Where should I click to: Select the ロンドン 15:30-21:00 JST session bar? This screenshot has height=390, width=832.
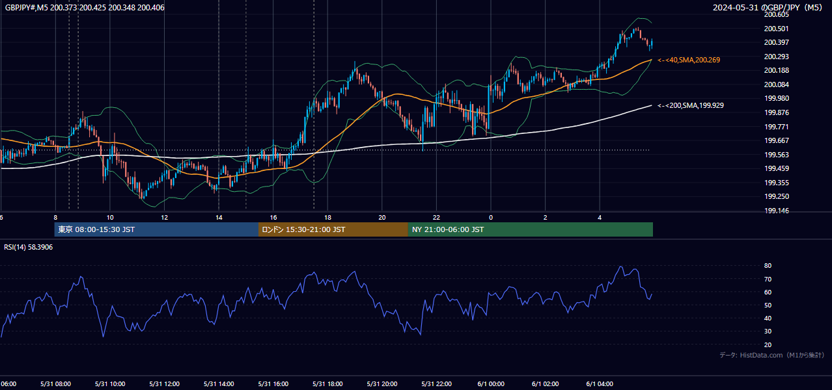pyautogui.click(x=333, y=229)
